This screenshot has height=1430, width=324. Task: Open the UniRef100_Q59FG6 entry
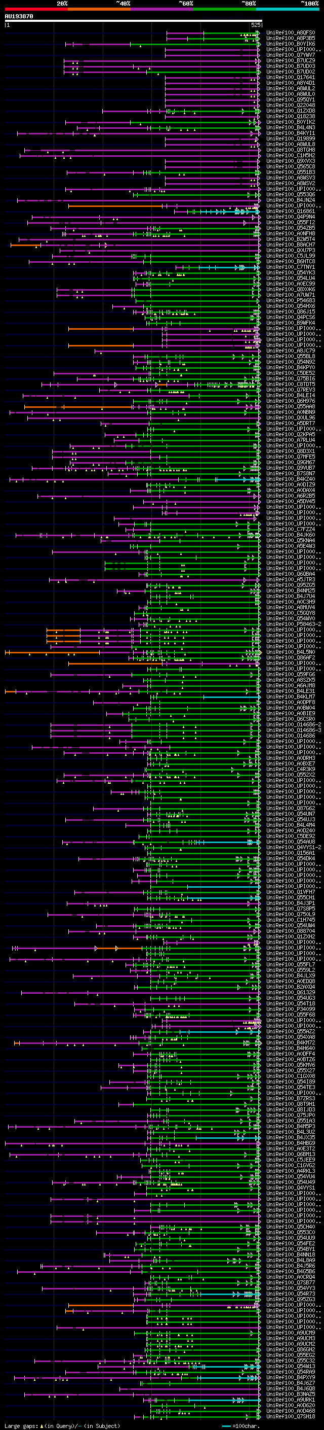[291, 675]
